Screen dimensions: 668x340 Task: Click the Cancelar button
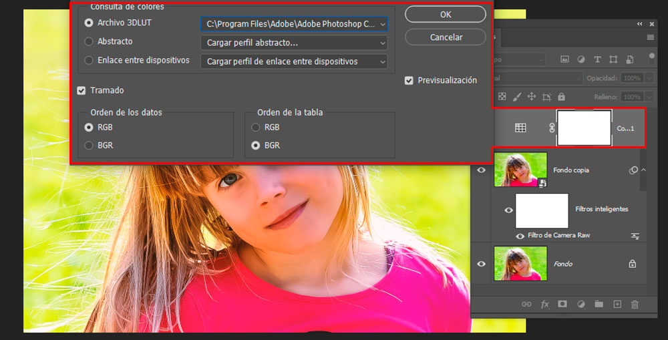[x=446, y=37]
